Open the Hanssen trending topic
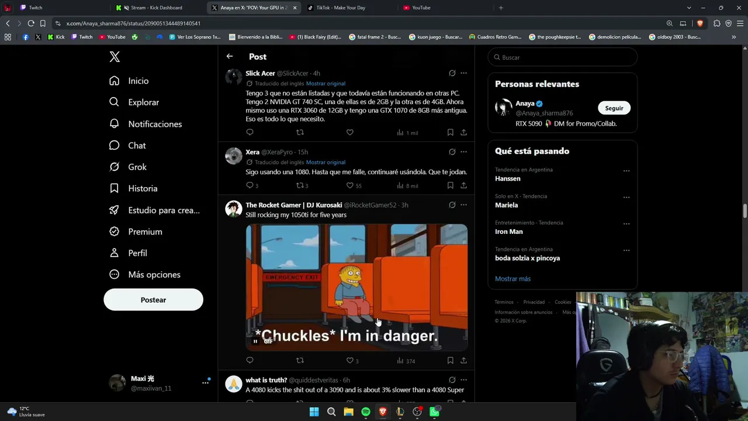The width and height of the screenshot is (748, 421). (507, 179)
